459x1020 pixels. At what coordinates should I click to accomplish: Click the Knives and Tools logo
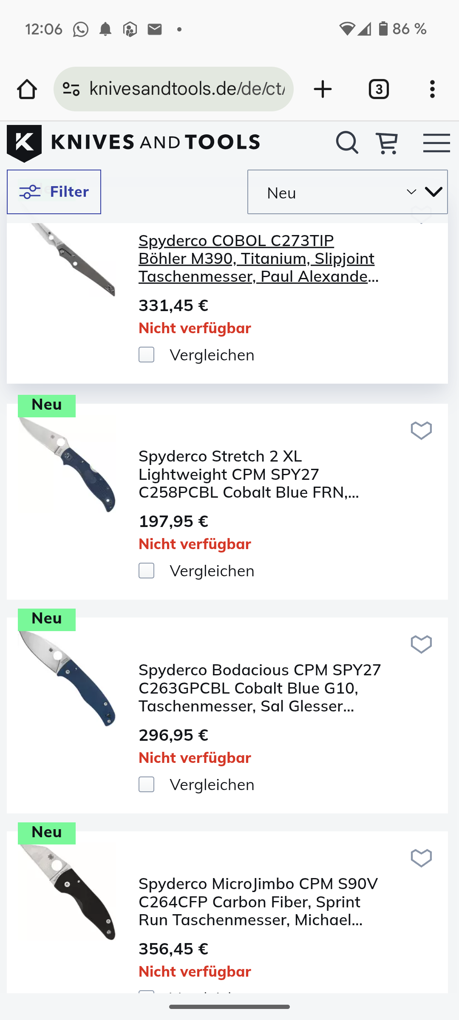[x=133, y=143]
